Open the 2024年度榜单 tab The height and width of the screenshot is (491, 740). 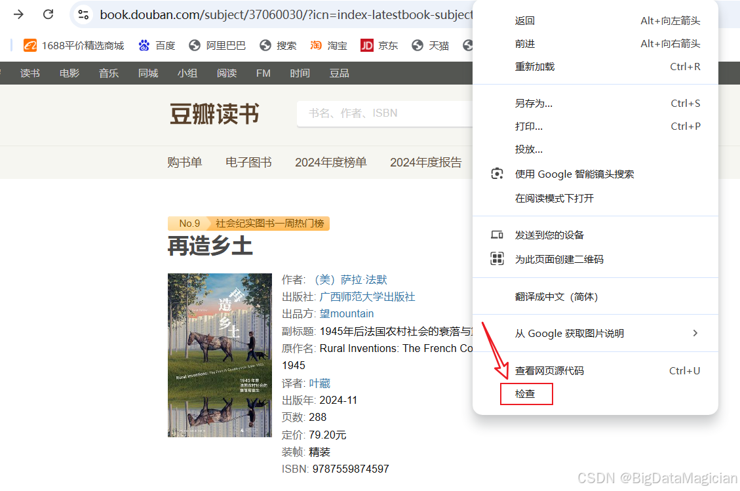coord(331,163)
